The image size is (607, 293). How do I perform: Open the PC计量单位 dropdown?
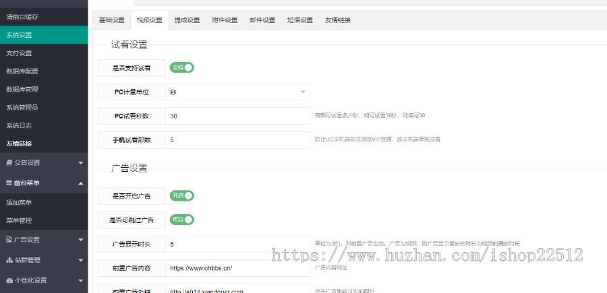[237, 92]
